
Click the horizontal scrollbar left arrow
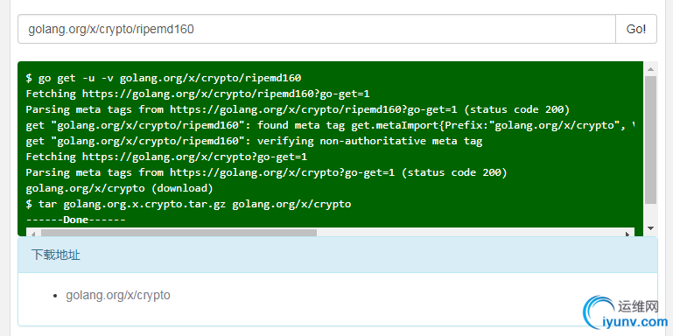tap(33, 234)
